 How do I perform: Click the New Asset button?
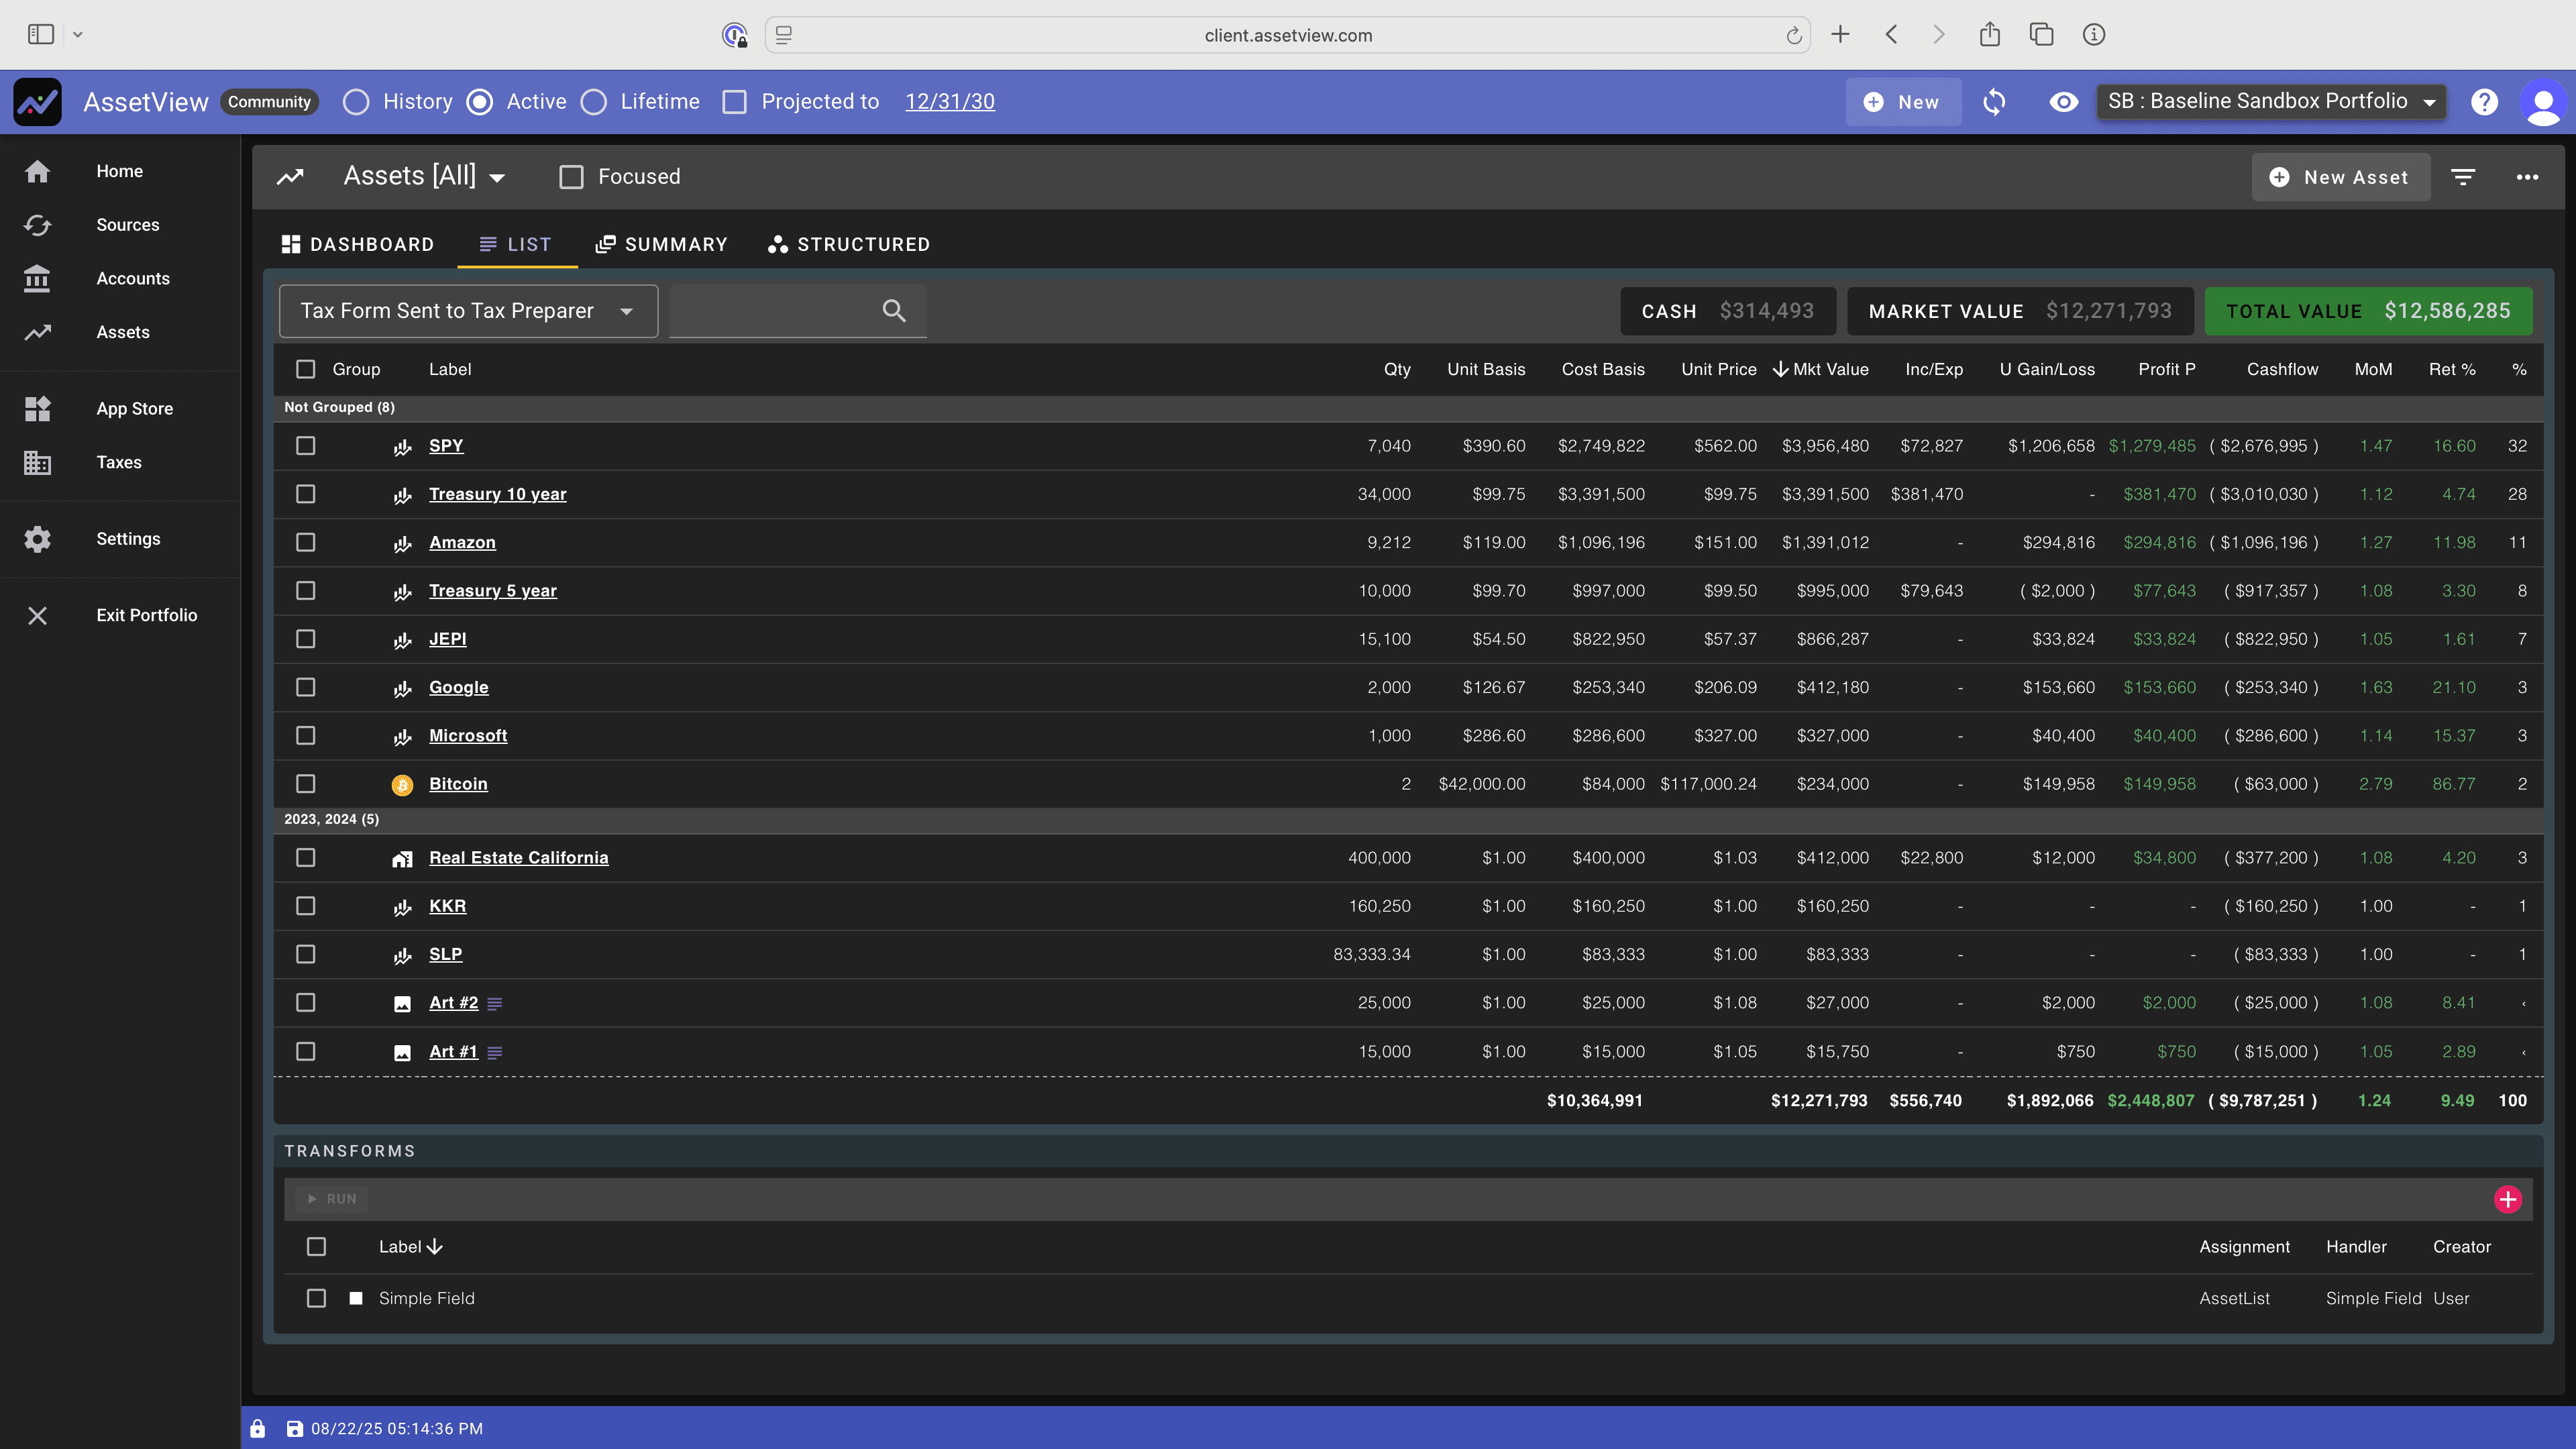[2340, 177]
